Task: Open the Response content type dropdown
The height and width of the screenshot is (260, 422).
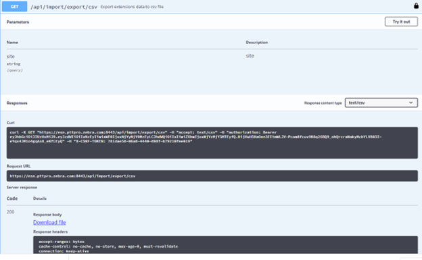Action: [x=381, y=103]
